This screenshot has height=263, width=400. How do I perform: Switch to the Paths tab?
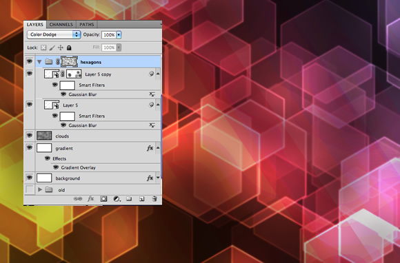(x=87, y=25)
